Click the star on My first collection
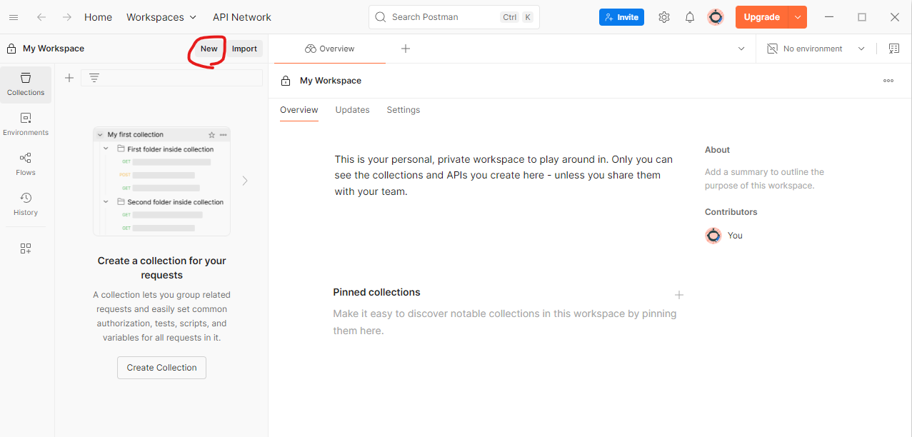Screen dimensions: 912x437 point(211,135)
